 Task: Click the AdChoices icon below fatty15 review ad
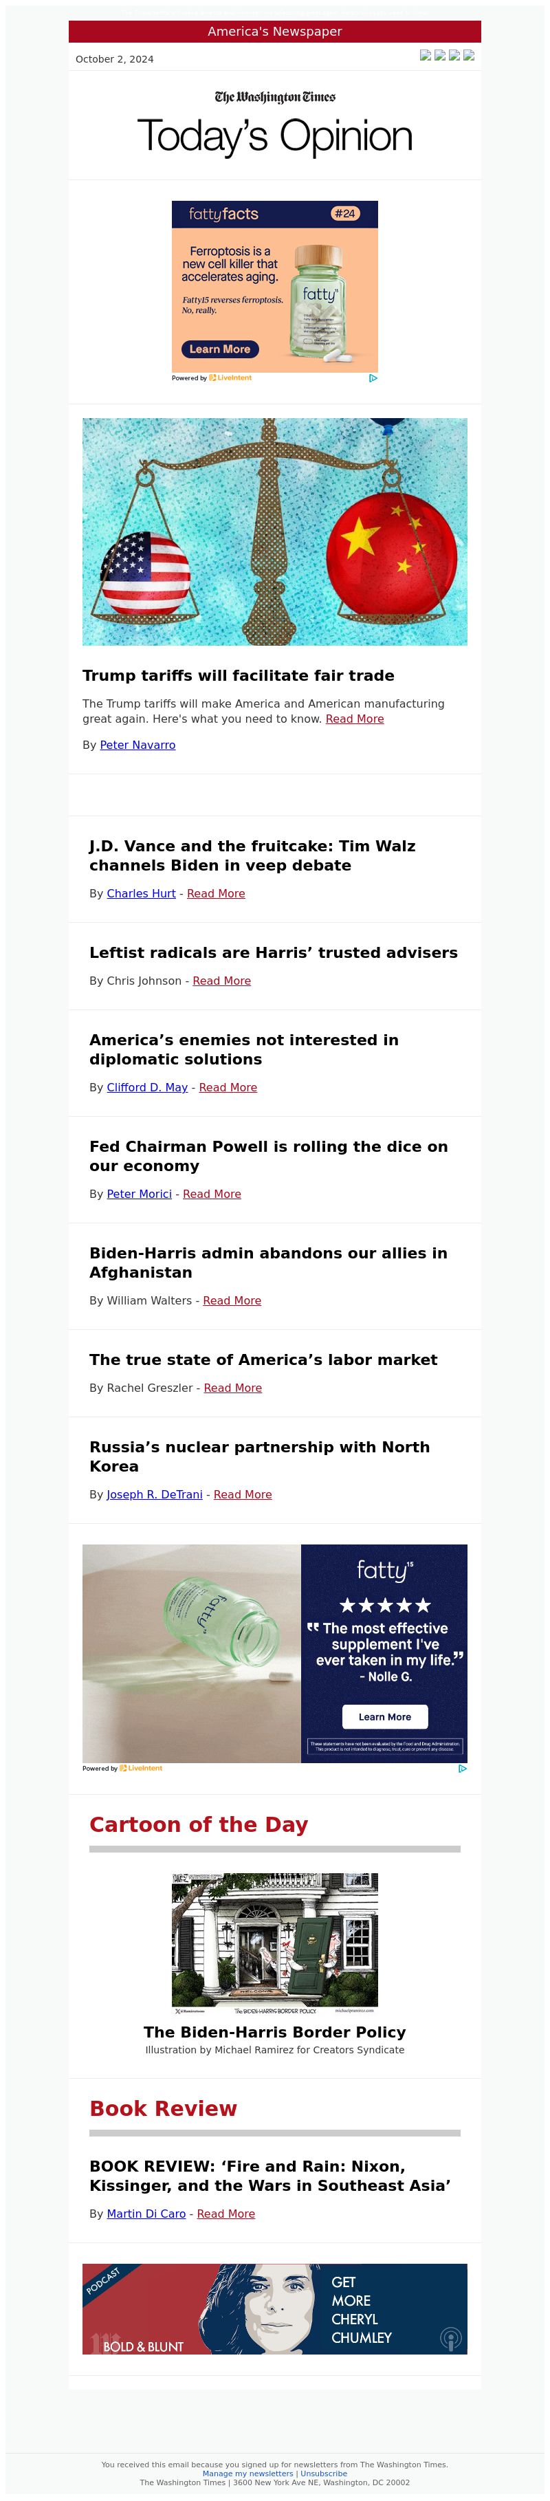pyautogui.click(x=462, y=1768)
